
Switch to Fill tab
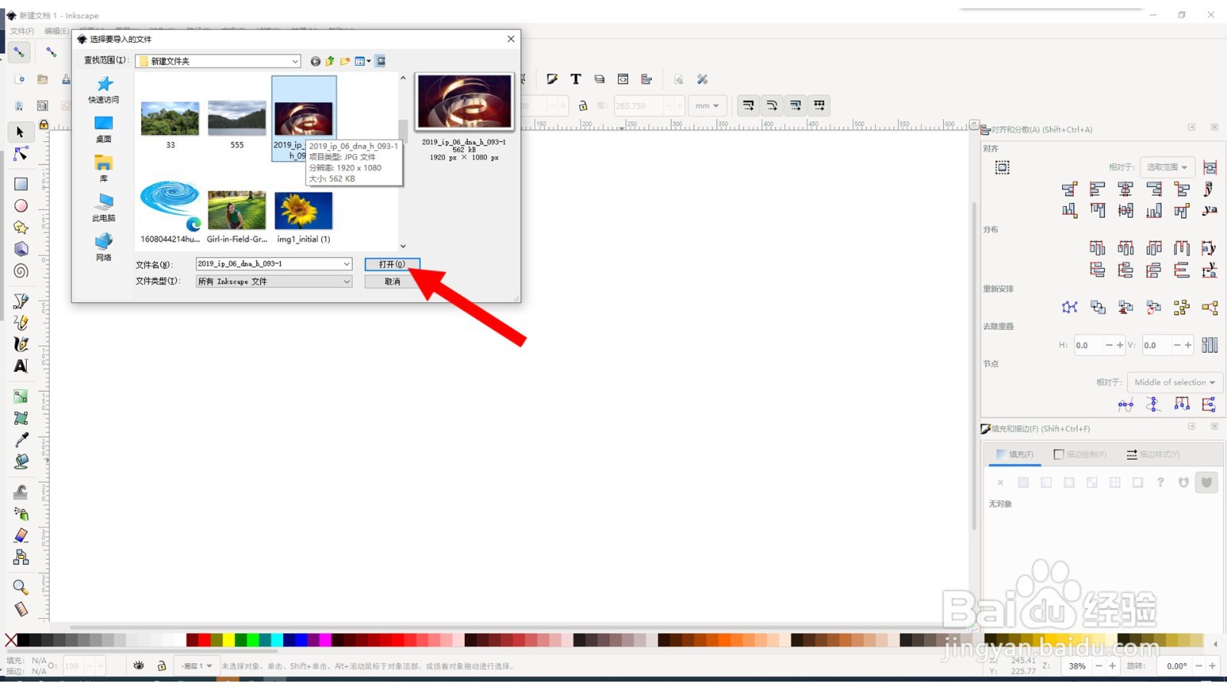pyautogui.click(x=1015, y=455)
